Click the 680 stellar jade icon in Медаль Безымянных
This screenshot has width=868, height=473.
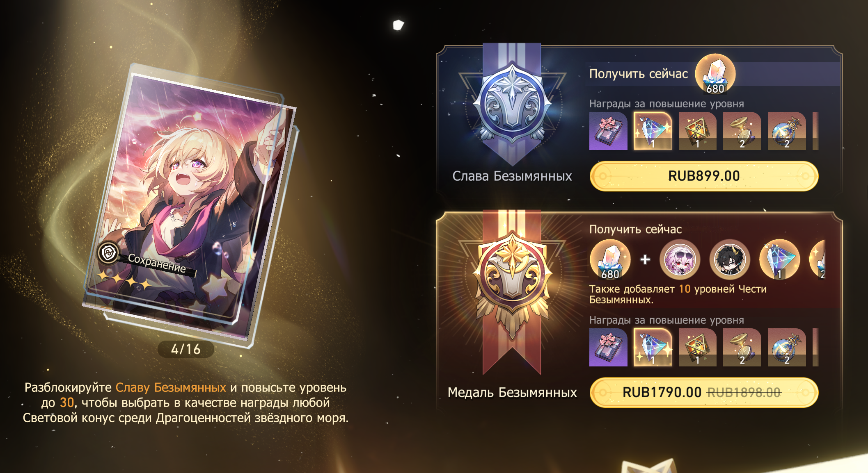(610, 260)
